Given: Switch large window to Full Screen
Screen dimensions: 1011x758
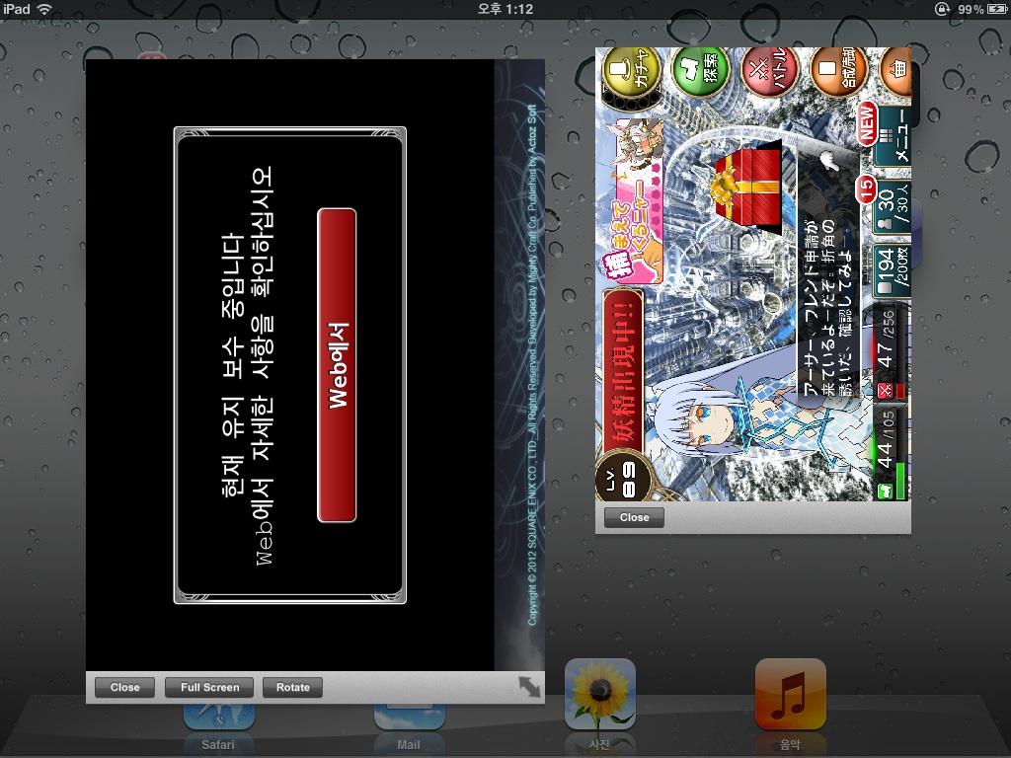Looking at the screenshot, I should pos(209,687).
